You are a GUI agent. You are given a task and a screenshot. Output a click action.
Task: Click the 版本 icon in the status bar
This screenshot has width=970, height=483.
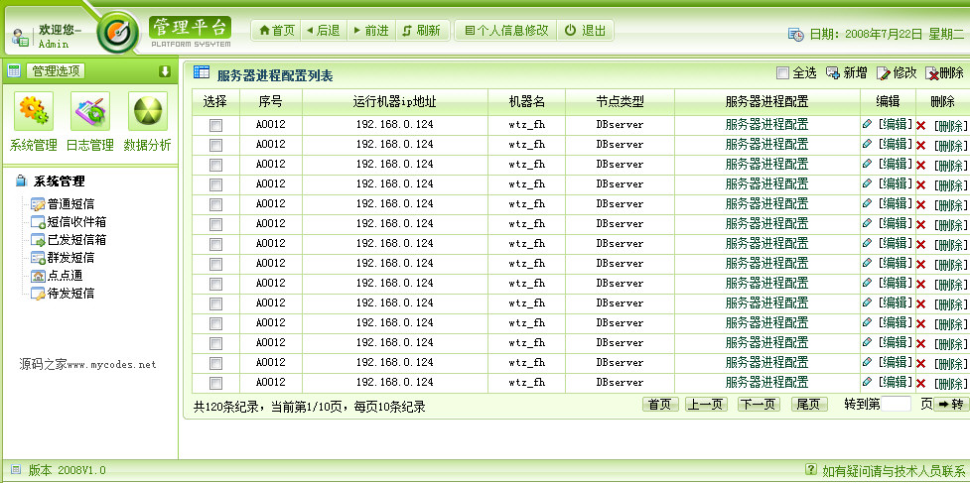16,470
